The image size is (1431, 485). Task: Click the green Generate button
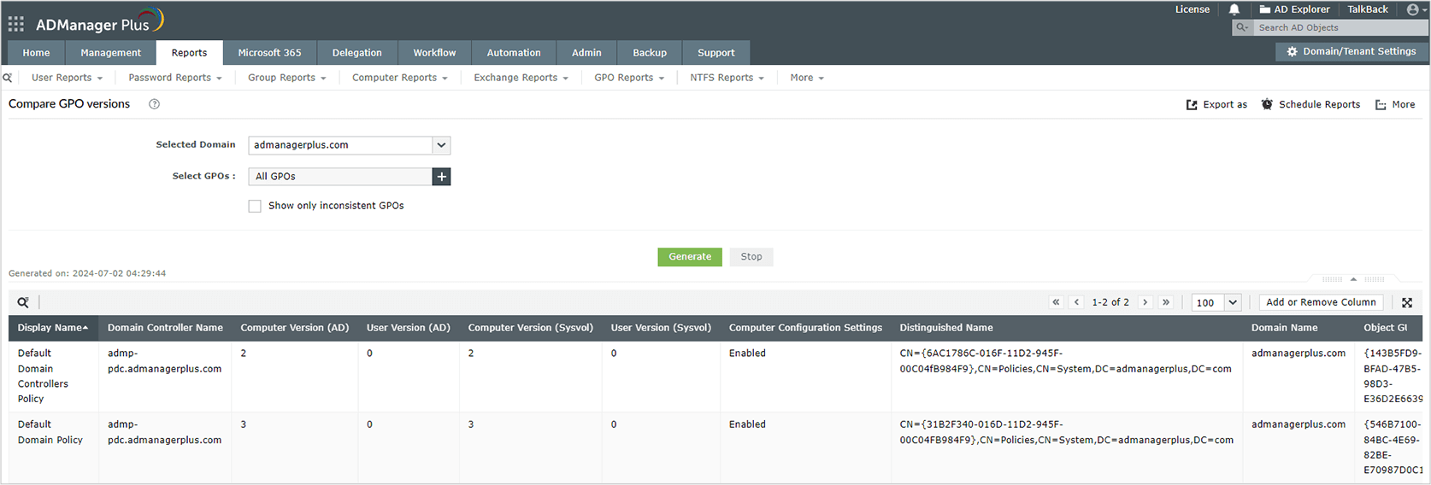(x=690, y=257)
